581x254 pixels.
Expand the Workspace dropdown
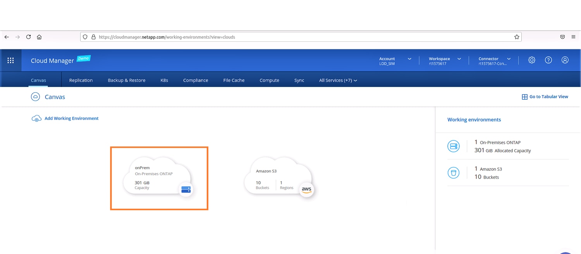pyautogui.click(x=445, y=61)
